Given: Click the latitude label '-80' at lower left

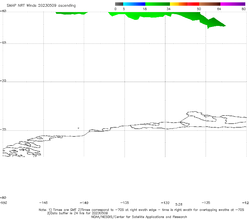Looking at the screenshot, I should tap(3, 197).
